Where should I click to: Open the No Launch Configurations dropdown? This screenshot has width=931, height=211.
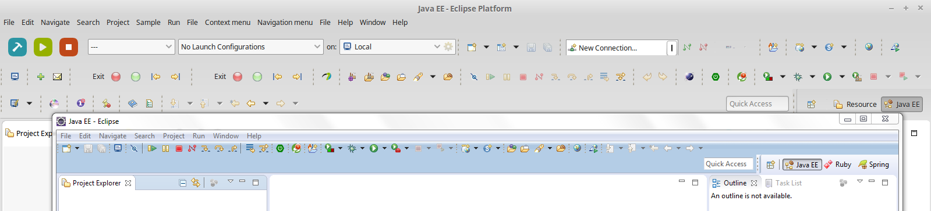250,47
